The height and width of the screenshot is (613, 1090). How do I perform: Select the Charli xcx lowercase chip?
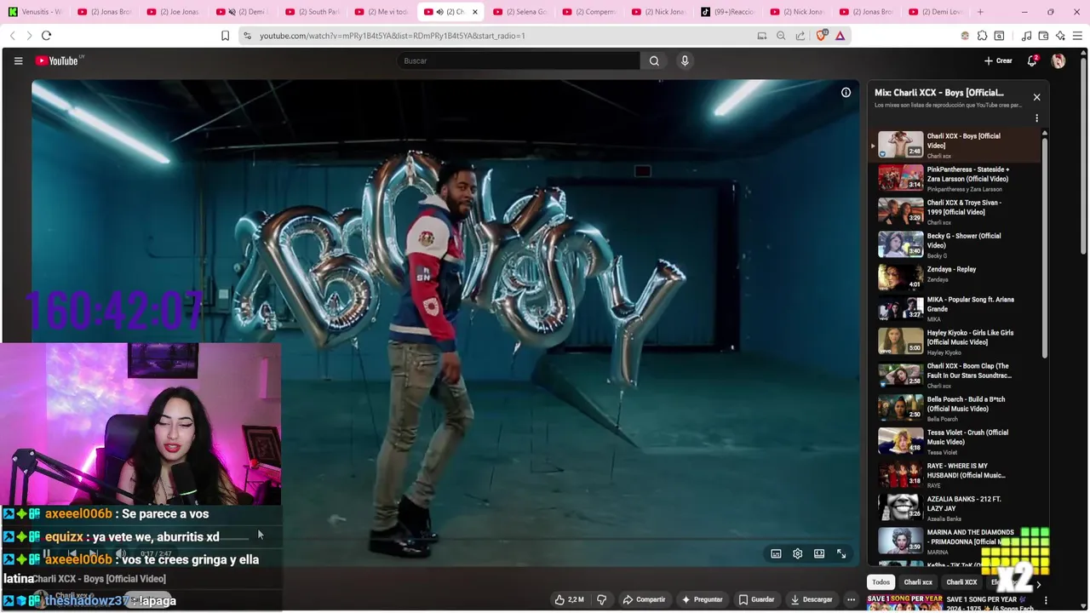point(918,582)
